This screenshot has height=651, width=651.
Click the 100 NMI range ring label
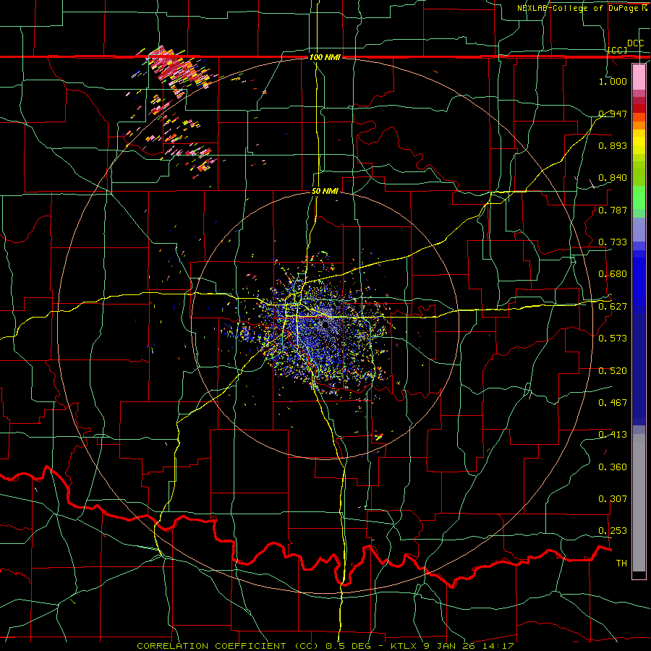pyautogui.click(x=325, y=57)
